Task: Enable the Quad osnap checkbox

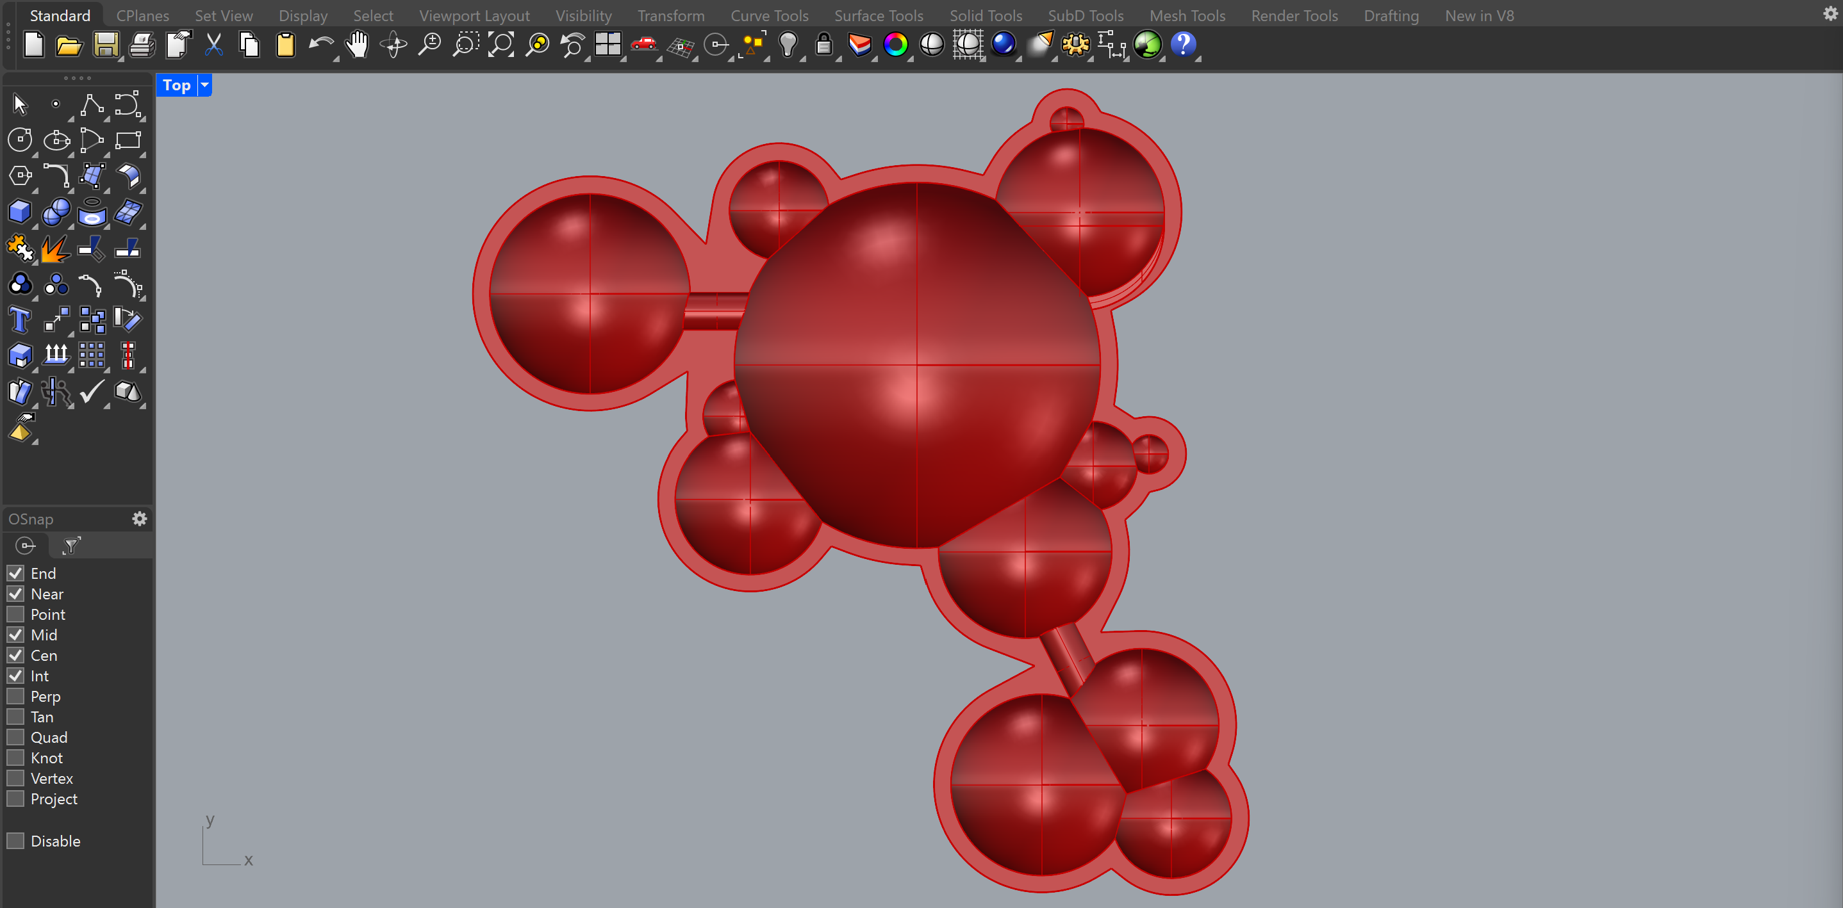Action: pos(15,738)
